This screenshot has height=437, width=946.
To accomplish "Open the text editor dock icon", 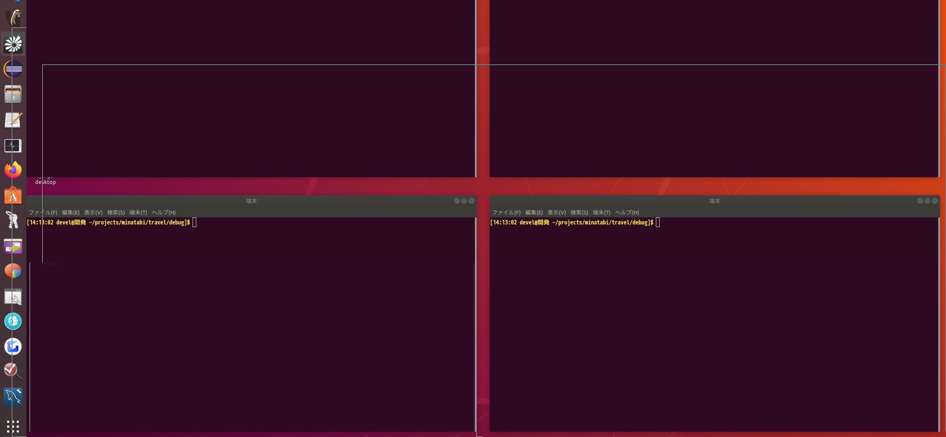I will (x=13, y=120).
